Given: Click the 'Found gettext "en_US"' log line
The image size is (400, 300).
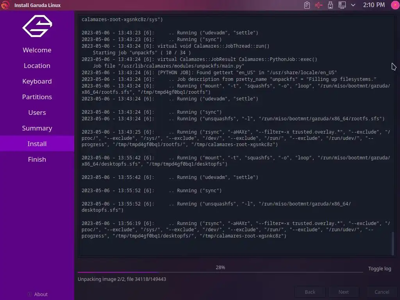Looking at the screenshot, I should pos(209,72).
